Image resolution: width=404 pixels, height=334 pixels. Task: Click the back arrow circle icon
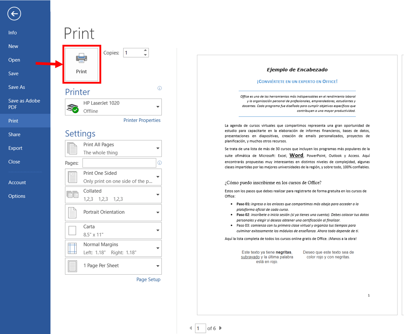[x=14, y=14]
